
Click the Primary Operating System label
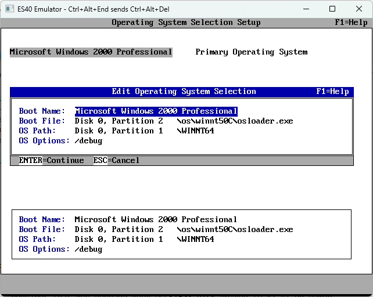(252, 52)
